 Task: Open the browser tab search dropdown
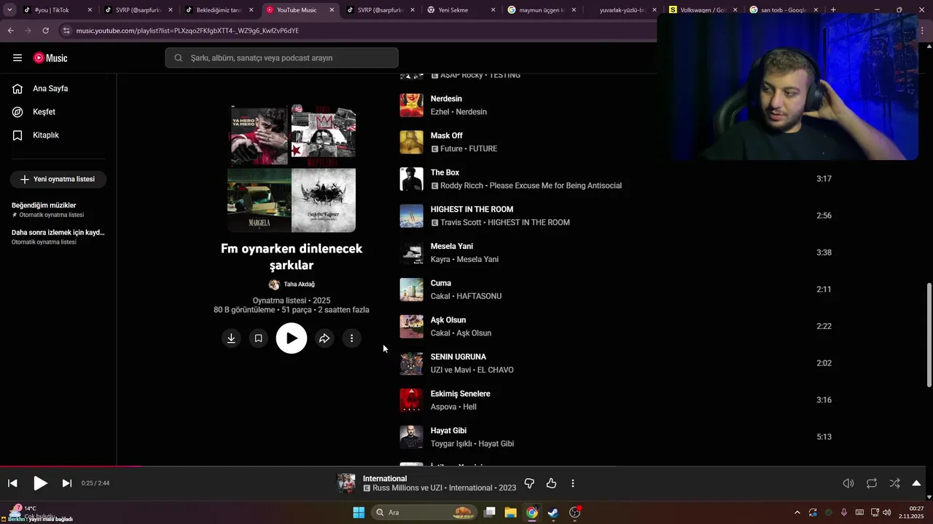9,10
